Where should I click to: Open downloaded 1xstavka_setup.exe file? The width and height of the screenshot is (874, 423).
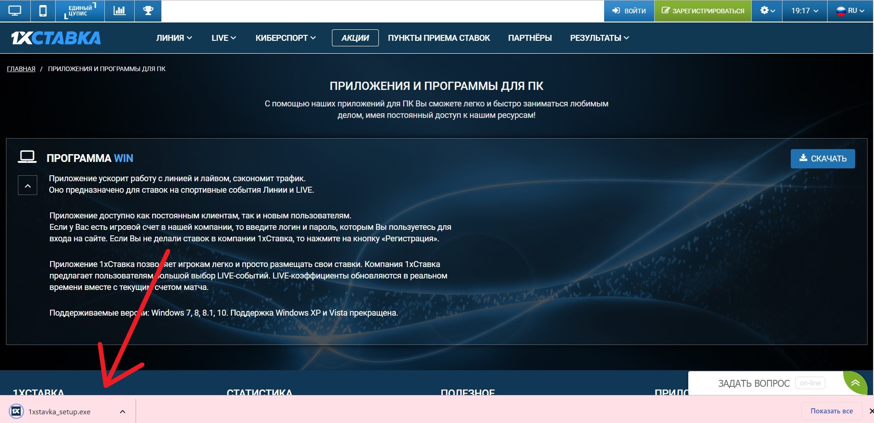pos(59,412)
